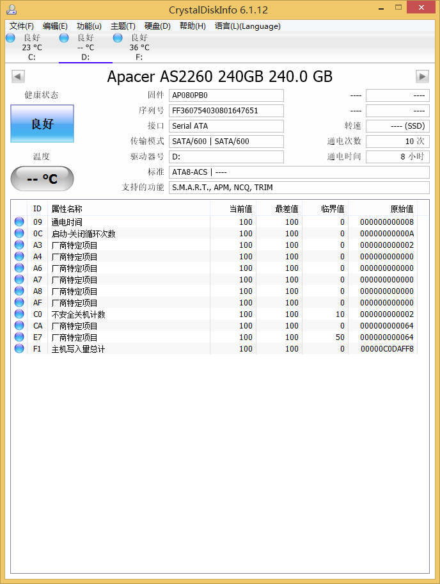This screenshot has width=440, height=584.
Task: Click the serial number field FF360754030801647651
Action: (226, 111)
